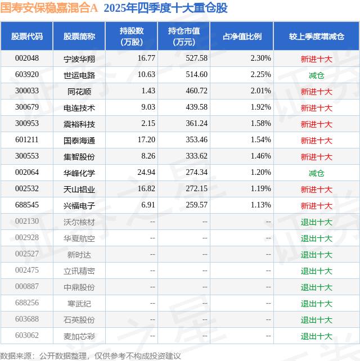Click the 股票代码 column header
This screenshot has height=361, width=360.
[x=26, y=36]
